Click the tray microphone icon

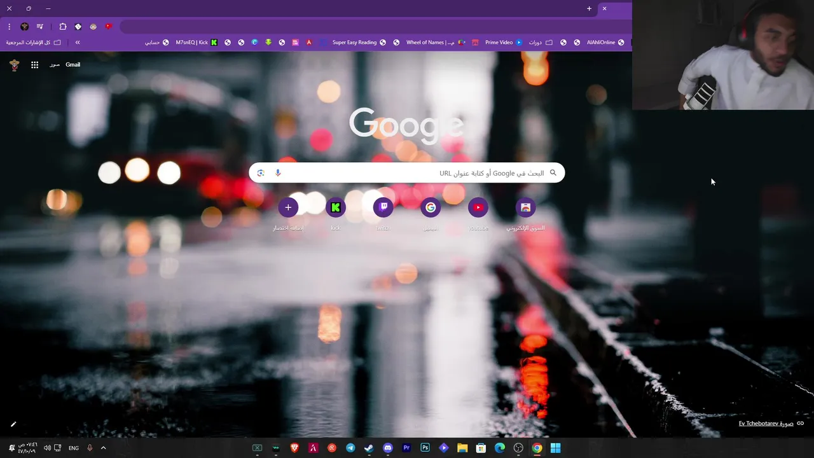[x=90, y=448]
